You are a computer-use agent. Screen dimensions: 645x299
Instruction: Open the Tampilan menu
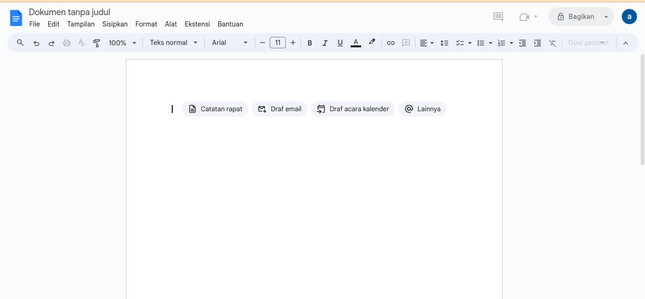pyautogui.click(x=81, y=24)
